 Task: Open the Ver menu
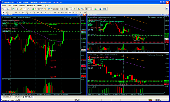pos(10,6)
